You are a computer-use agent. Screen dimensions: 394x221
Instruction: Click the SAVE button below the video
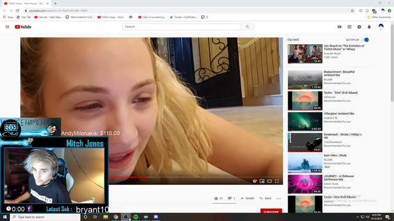[x=265, y=198]
